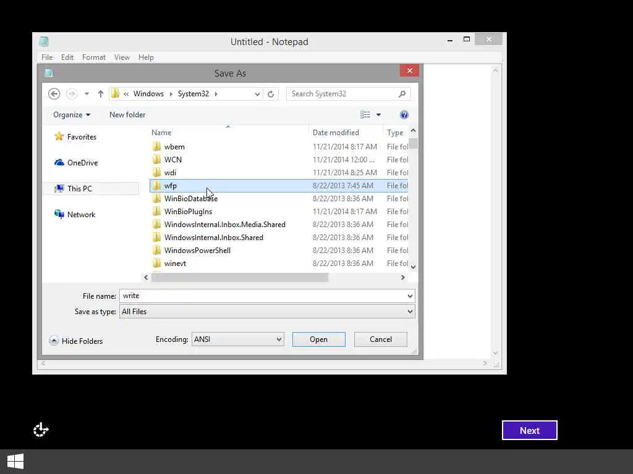The height and width of the screenshot is (474, 633).
Task: Click the WindowsPowerShell folder icon
Action: 156,250
